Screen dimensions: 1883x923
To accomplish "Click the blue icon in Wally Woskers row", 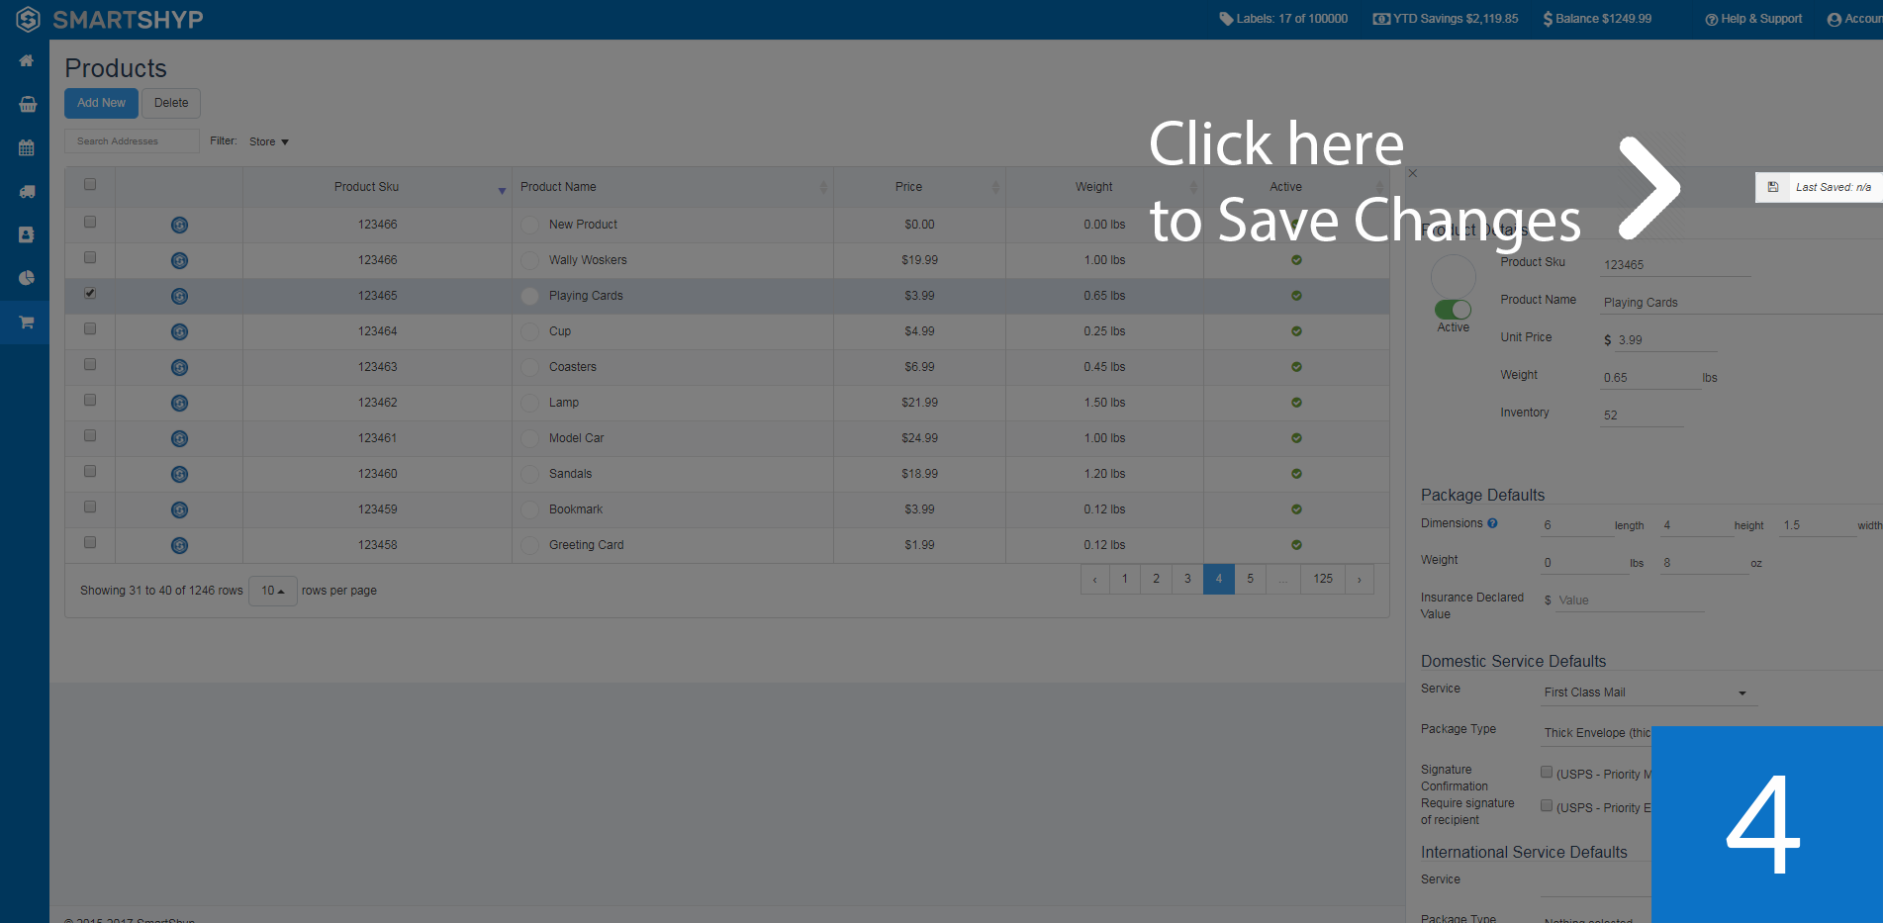I will pyautogui.click(x=179, y=260).
